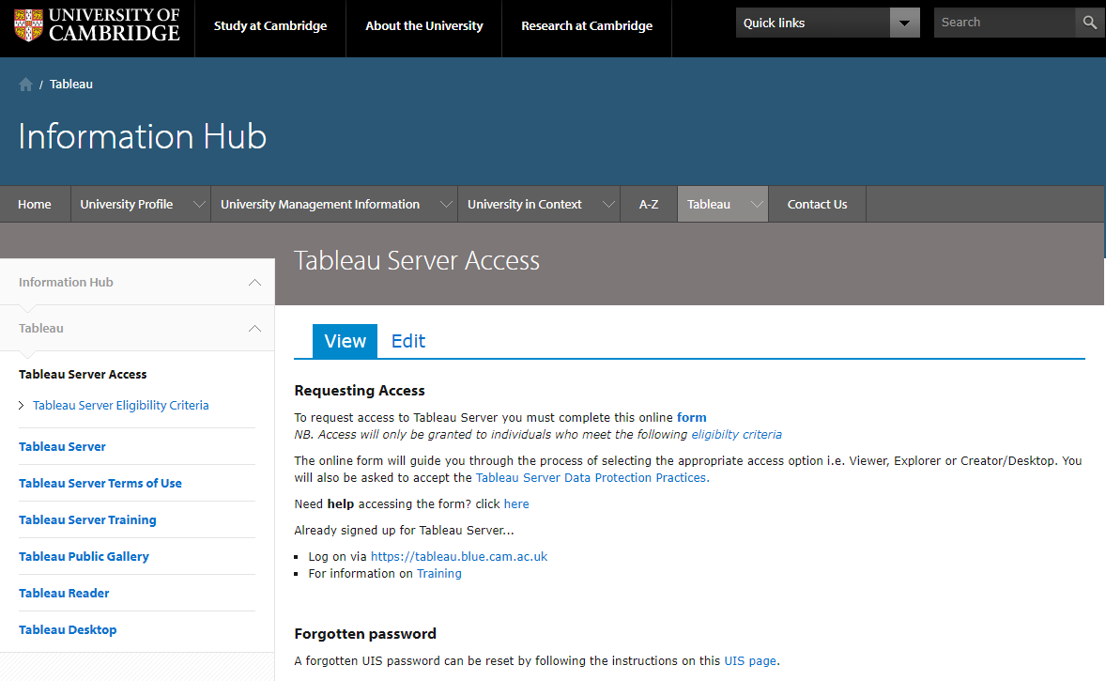The height and width of the screenshot is (681, 1106).
Task: Collapse the Tableau sidebar section
Action: 254,329
